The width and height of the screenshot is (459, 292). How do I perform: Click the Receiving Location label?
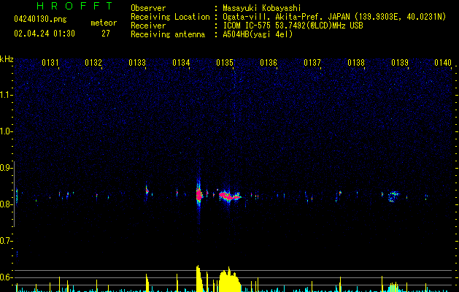[x=170, y=17]
